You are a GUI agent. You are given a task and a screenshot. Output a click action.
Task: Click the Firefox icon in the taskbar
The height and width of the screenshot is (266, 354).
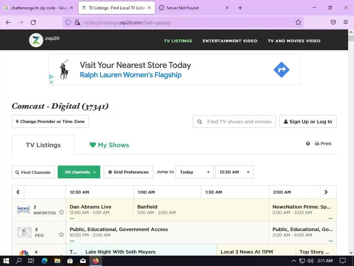point(96,261)
